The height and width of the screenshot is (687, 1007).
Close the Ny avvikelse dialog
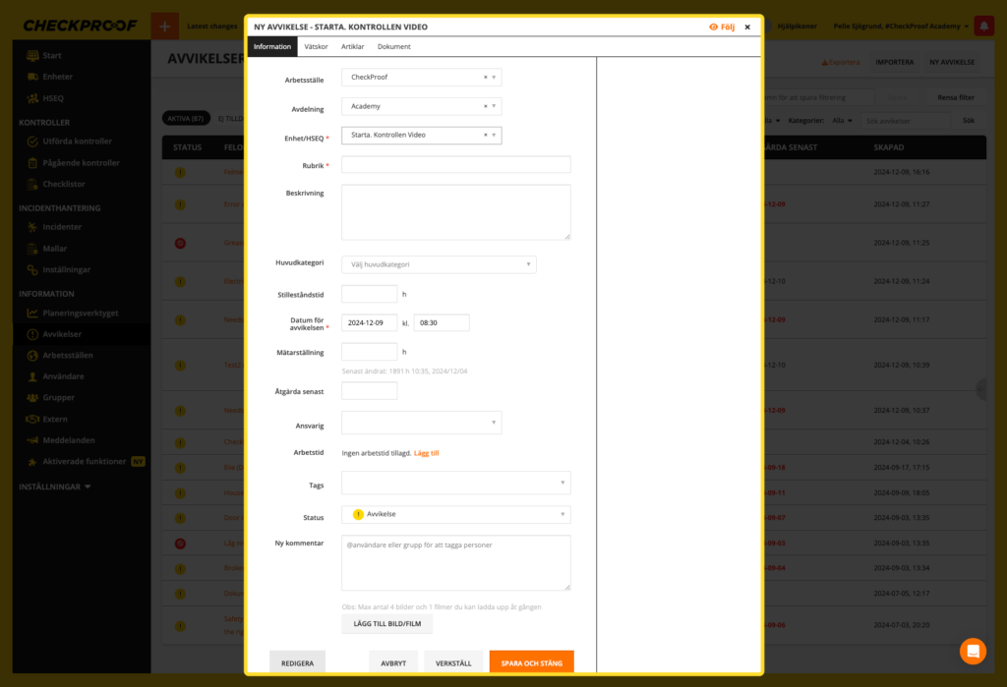point(747,28)
